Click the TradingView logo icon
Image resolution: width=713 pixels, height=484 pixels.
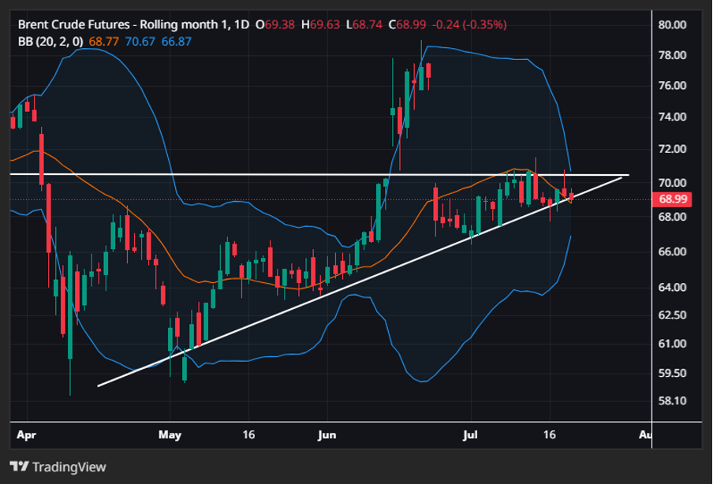click(18, 467)
